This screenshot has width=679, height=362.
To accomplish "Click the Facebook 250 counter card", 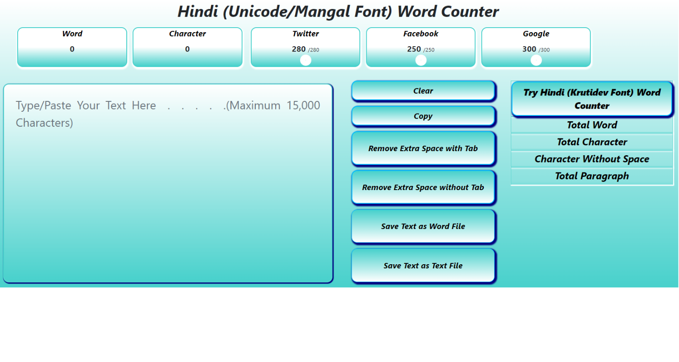I will coord(421,43).
